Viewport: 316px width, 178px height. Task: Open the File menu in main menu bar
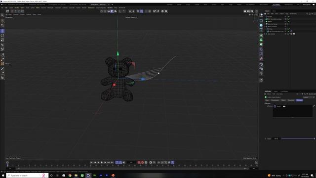[2, 8]
